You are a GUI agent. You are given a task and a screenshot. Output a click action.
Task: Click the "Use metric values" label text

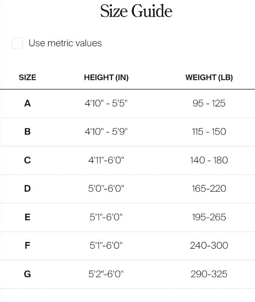[65, 43]
